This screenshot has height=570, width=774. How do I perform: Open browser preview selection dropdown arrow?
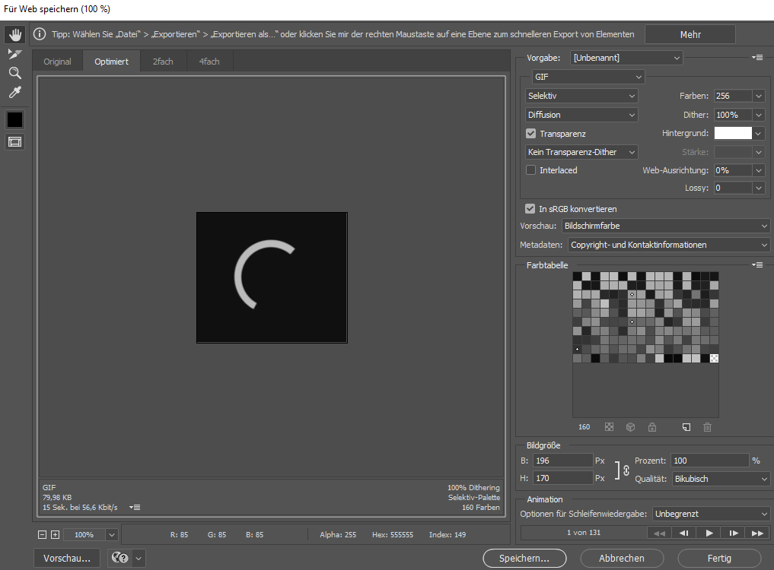(139, 558)
